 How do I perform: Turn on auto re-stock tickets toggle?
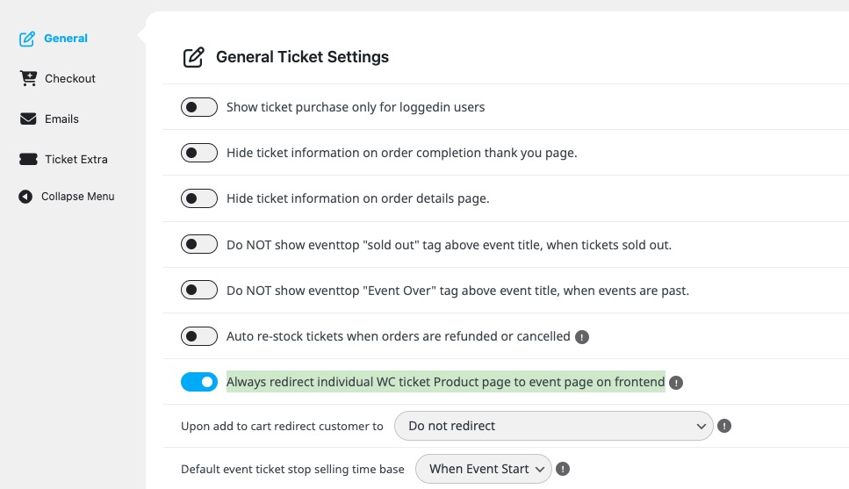coord(199,336)
